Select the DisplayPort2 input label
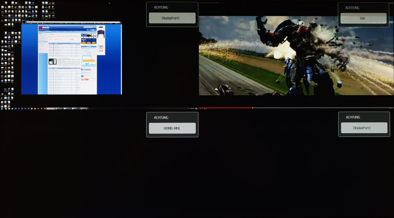 coord(172,18)
